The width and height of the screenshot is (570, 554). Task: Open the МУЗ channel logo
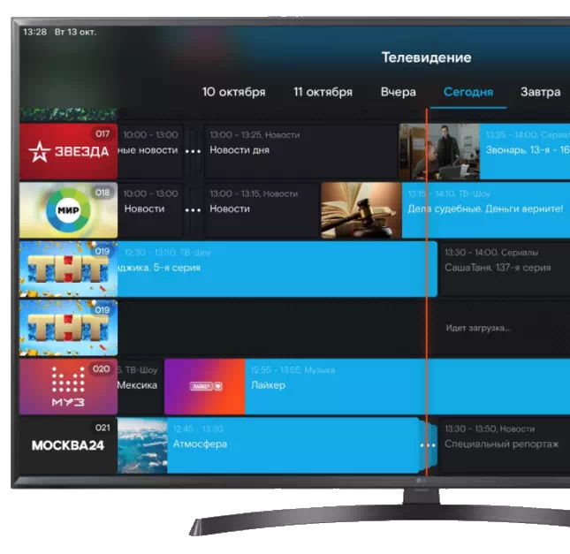[68, 386]
